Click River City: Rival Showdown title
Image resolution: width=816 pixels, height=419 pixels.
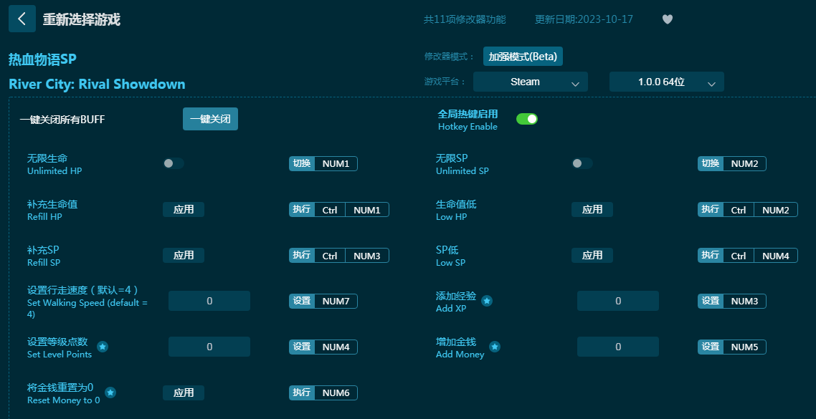(98, 85)
